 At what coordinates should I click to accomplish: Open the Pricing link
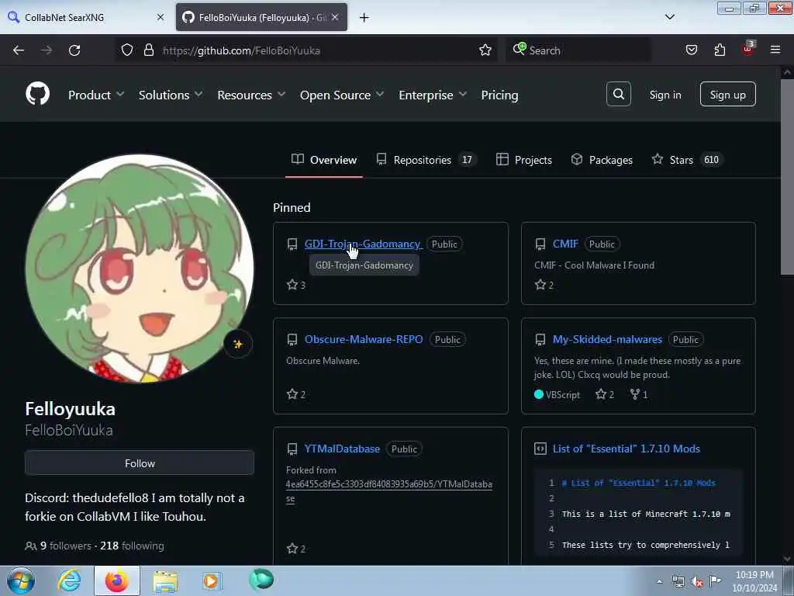tap(499, 95)
